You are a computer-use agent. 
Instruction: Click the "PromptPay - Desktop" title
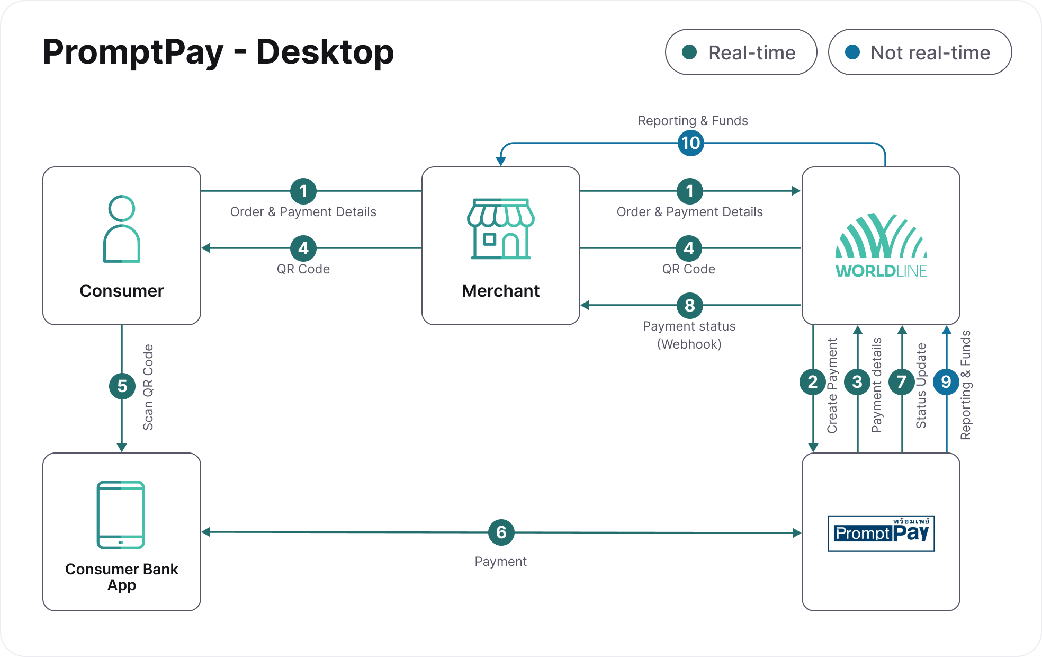pos(218,52)
